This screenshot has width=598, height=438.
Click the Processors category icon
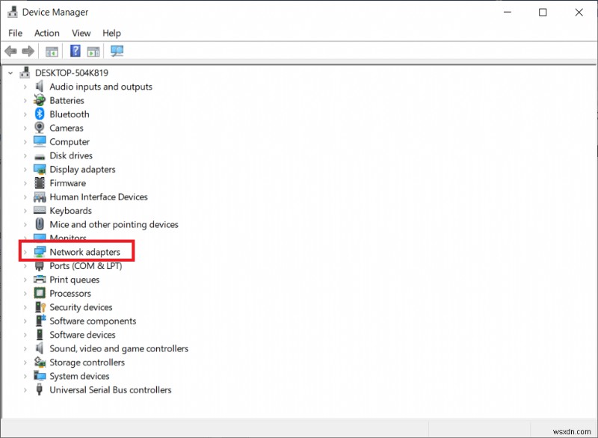[x=39, y=293]
